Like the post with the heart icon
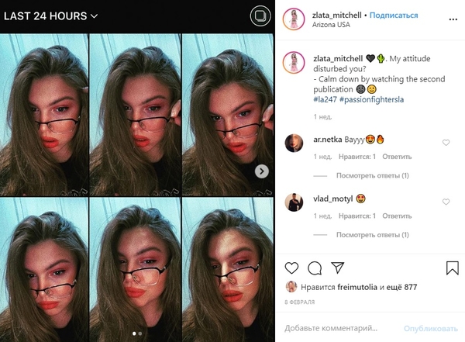 tap(291, 268)
